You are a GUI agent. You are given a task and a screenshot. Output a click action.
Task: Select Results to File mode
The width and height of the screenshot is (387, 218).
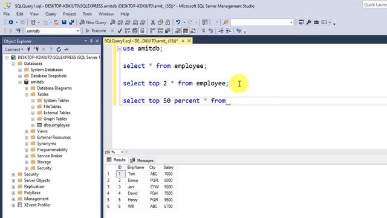193,31
